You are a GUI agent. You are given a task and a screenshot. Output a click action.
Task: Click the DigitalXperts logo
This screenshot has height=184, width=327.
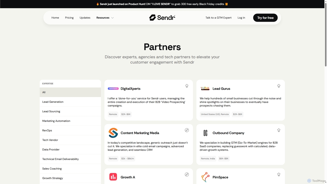113,89
